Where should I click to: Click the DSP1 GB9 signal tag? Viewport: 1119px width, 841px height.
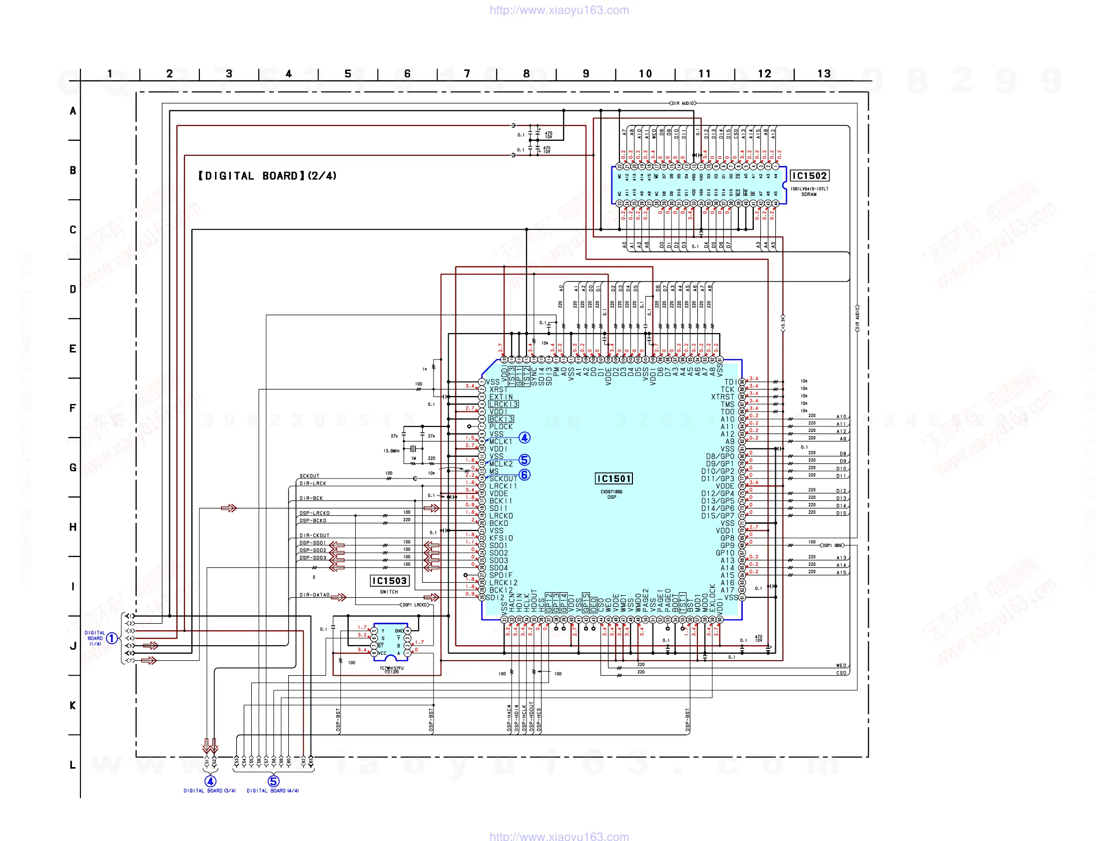[x=832, y=545]
